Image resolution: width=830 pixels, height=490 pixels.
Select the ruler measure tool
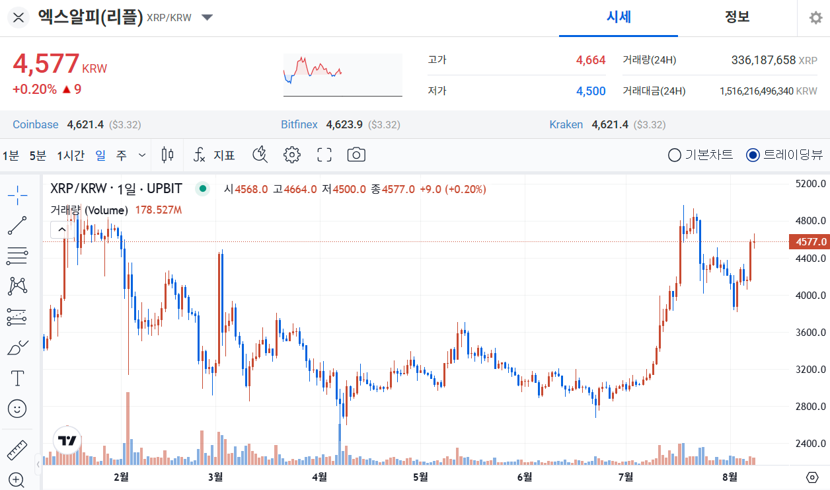click(17, 450)
